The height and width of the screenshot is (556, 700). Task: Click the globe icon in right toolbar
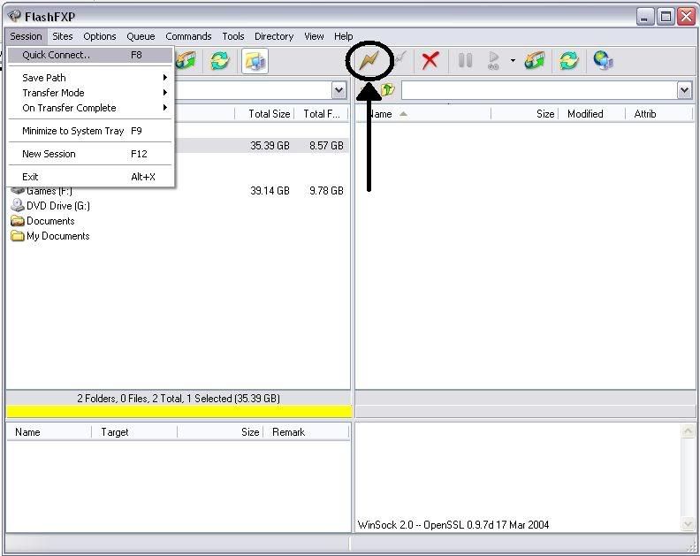(x=604, y=60)
